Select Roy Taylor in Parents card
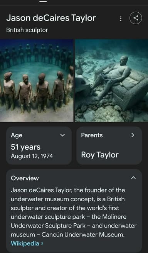This screenshot has width=148, height=253. click(x=100, y=155)
